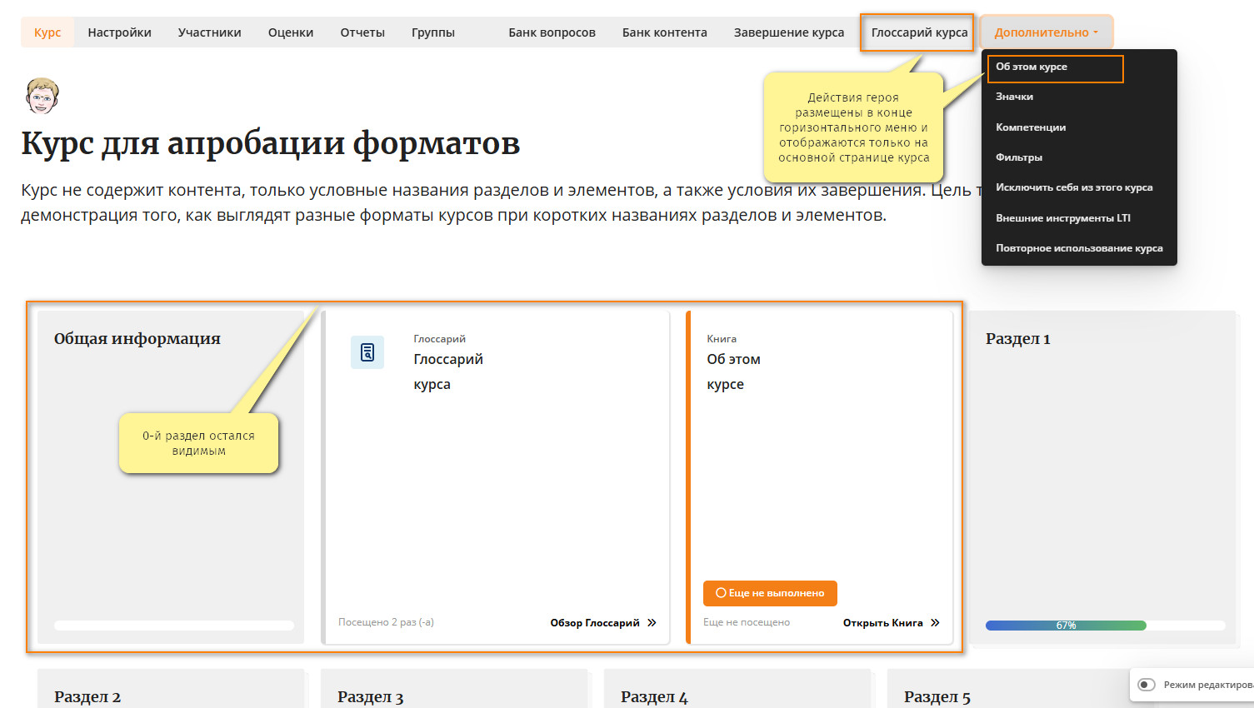
Task: Go to Завершение курса tab
Action: (788, 32)
